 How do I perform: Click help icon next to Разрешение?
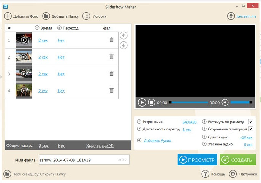point(139,122)
